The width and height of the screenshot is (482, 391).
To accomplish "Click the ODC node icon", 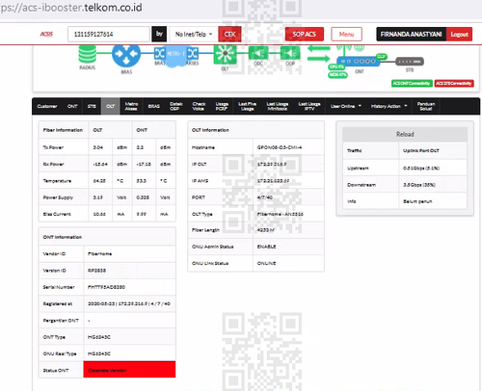I will 258,53.
